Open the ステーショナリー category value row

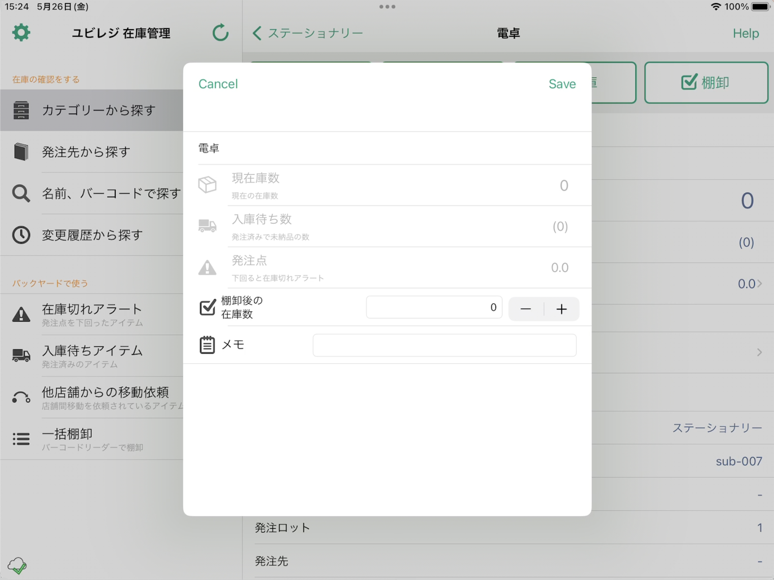pyautogui.click(x=717, y=428)
